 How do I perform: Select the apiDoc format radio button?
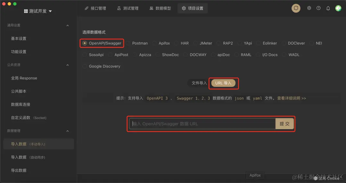point(213,54)
